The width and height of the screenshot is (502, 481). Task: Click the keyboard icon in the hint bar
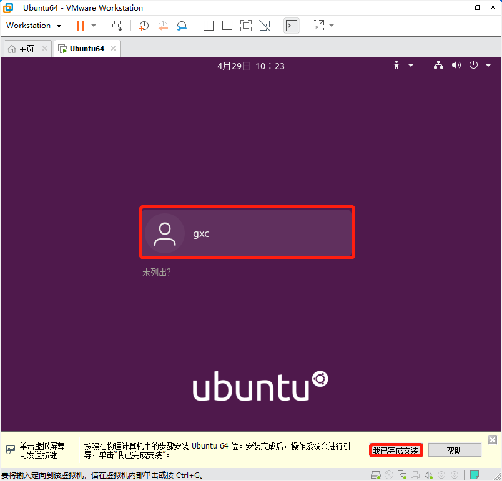(x=10, y=450)
